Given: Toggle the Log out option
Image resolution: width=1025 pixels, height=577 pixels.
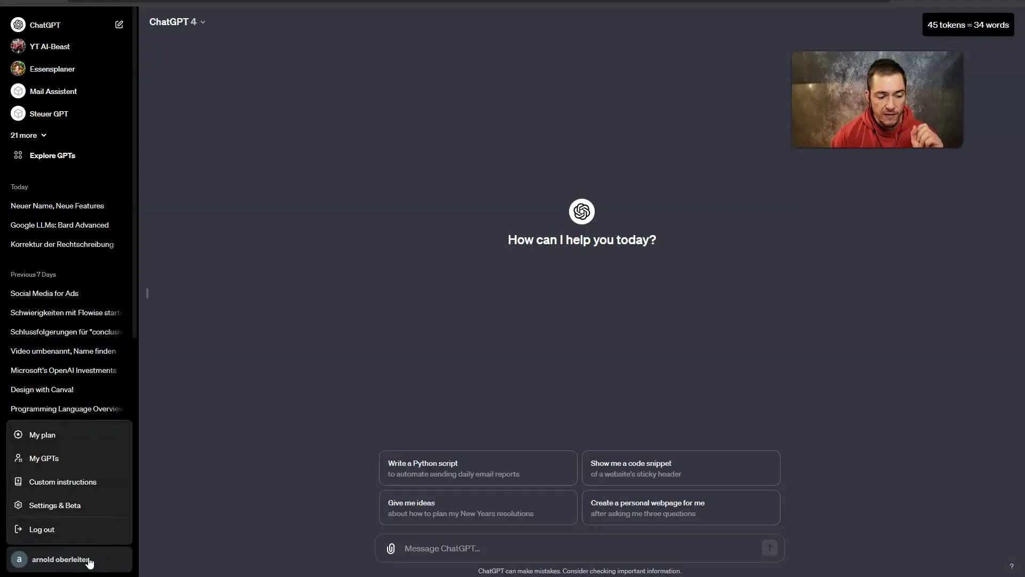Looking at the screenshot, I should coord(42,528).
